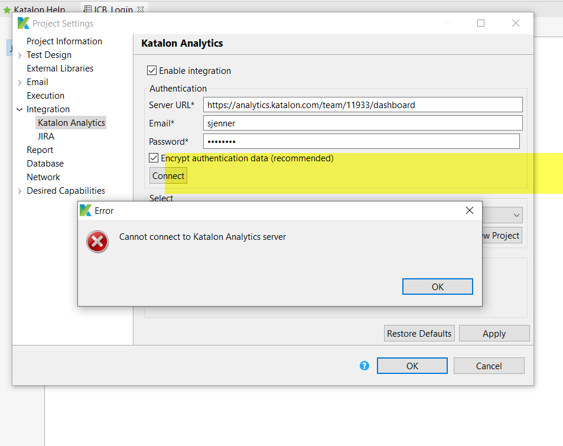
Task: Expand the Test Design node
Action: 19,56
